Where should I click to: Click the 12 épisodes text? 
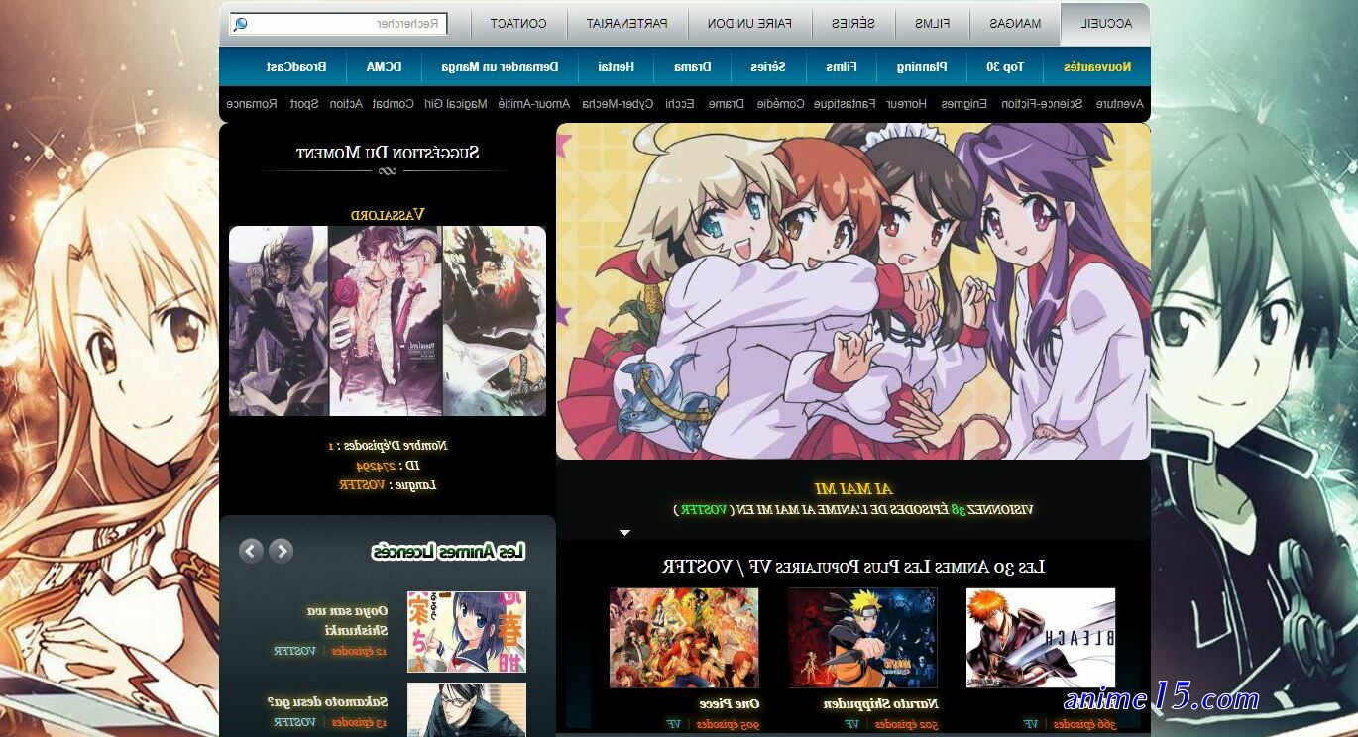[359, 651]
